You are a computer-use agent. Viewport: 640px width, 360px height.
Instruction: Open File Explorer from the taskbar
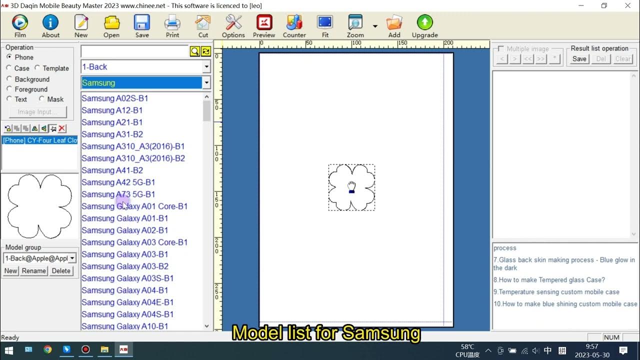pos(104,349)
